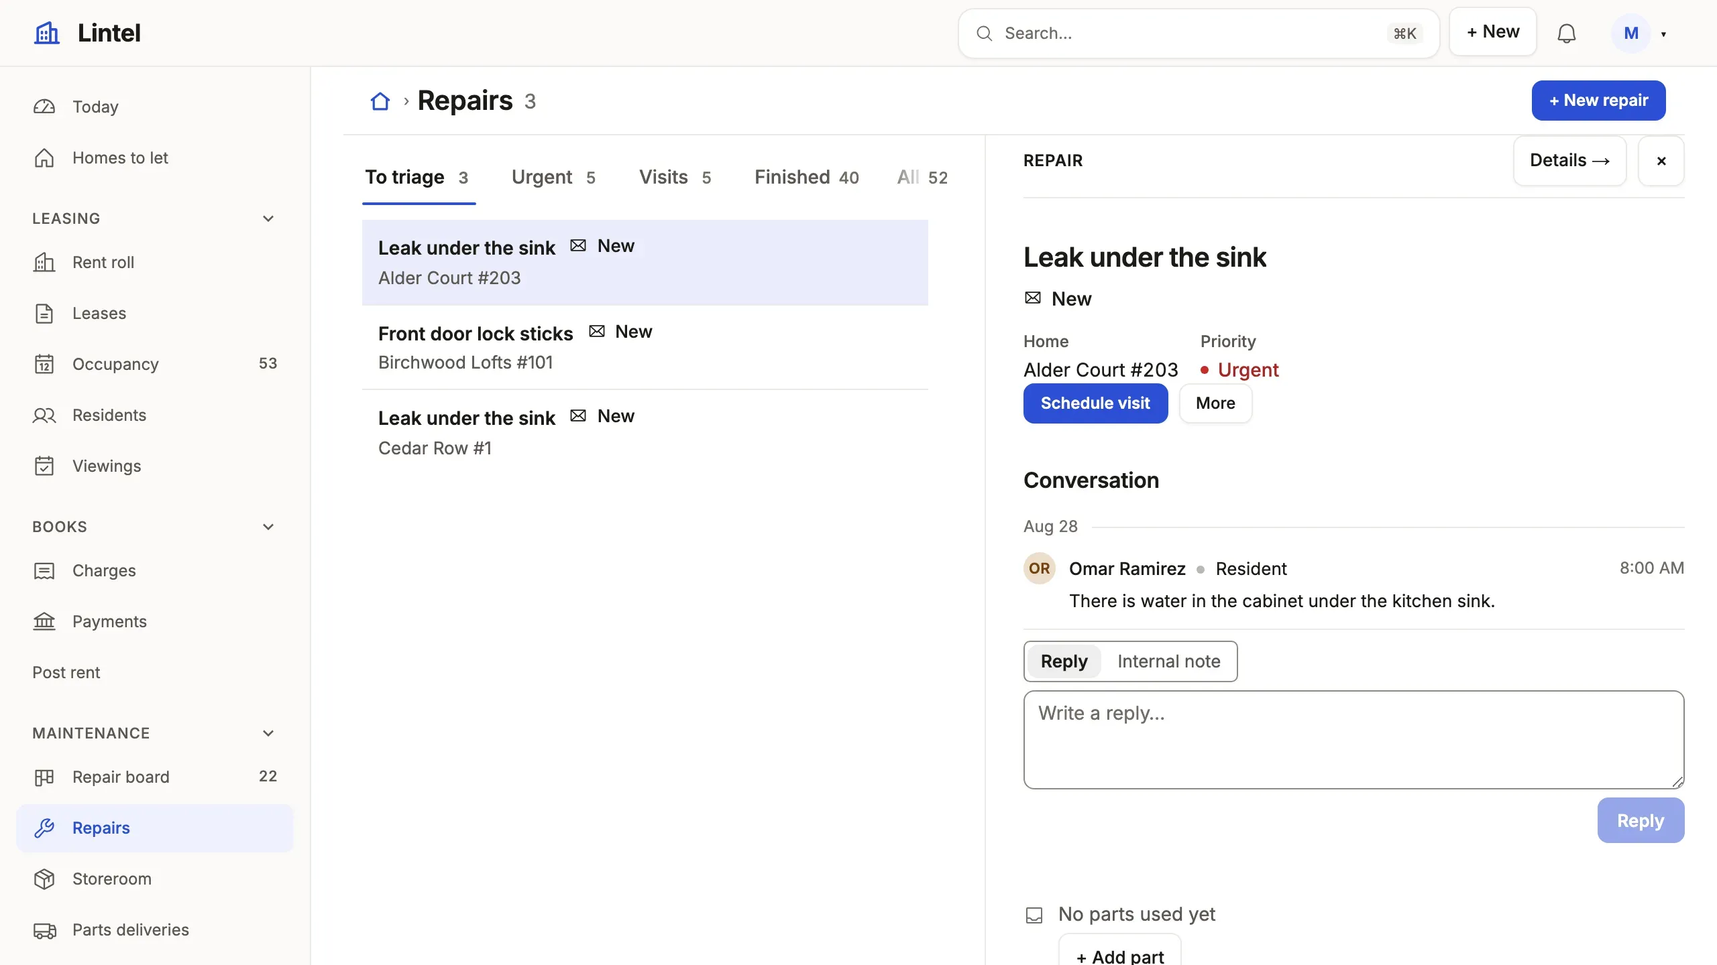Click the Repairs wrench icon
The width and height of the screenshot is (1717, 965).
click(44, 828)
